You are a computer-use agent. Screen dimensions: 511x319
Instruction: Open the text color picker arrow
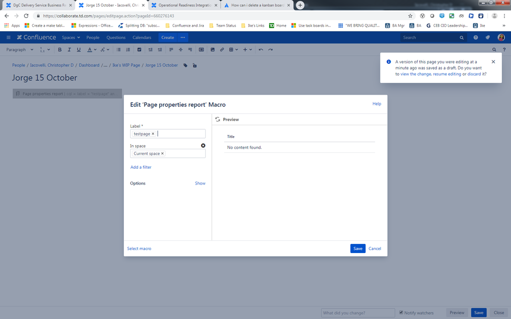tap(95, 50)
